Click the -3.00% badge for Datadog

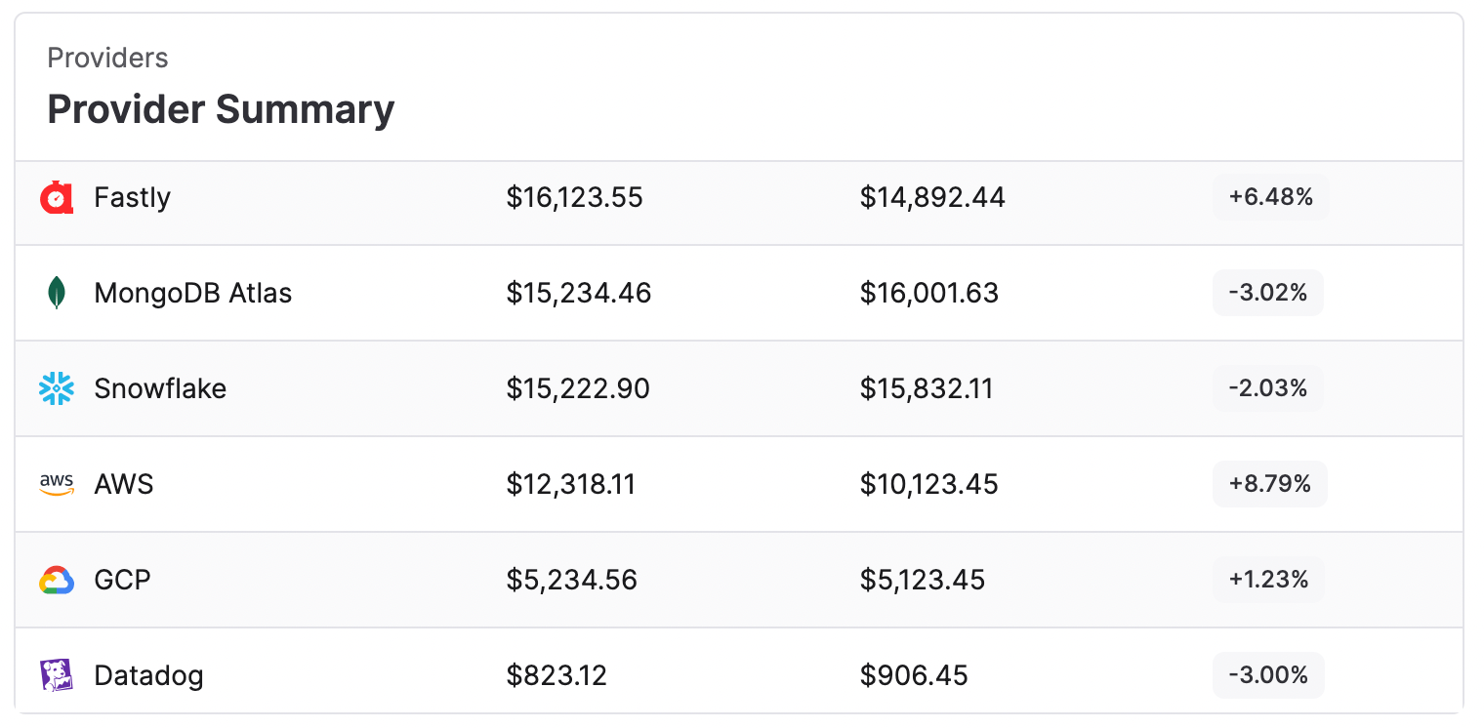1267,675
